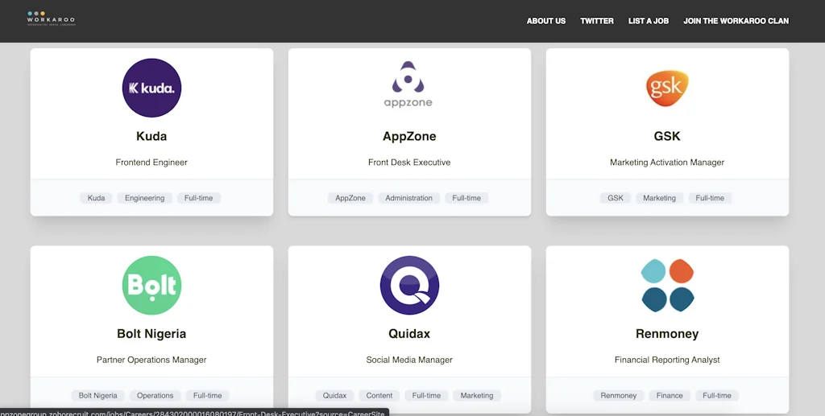
Task: Open the Kuda company heading
Action: pyautogui.click(x=151, y=136)
